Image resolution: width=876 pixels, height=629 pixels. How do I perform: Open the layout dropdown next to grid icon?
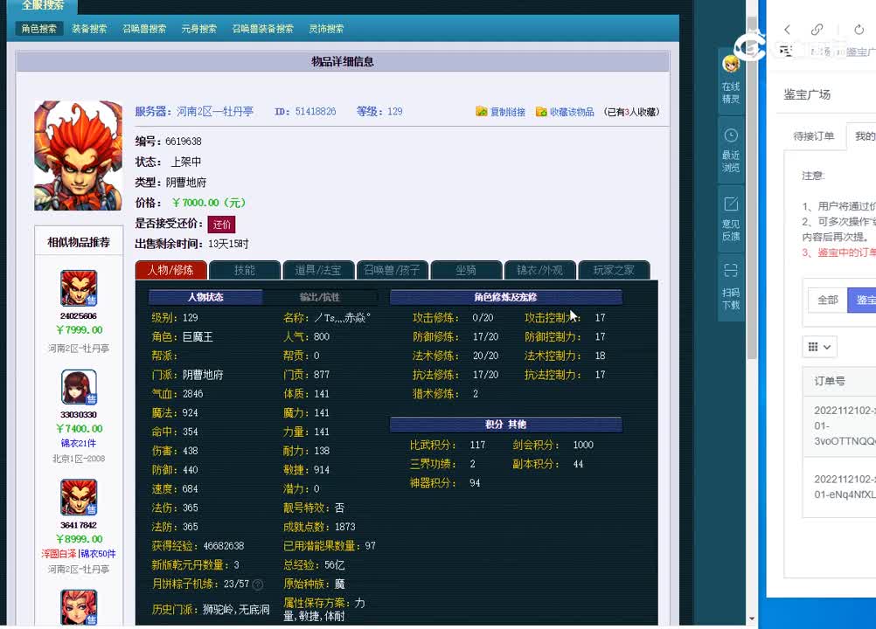(x=827, y=347)
